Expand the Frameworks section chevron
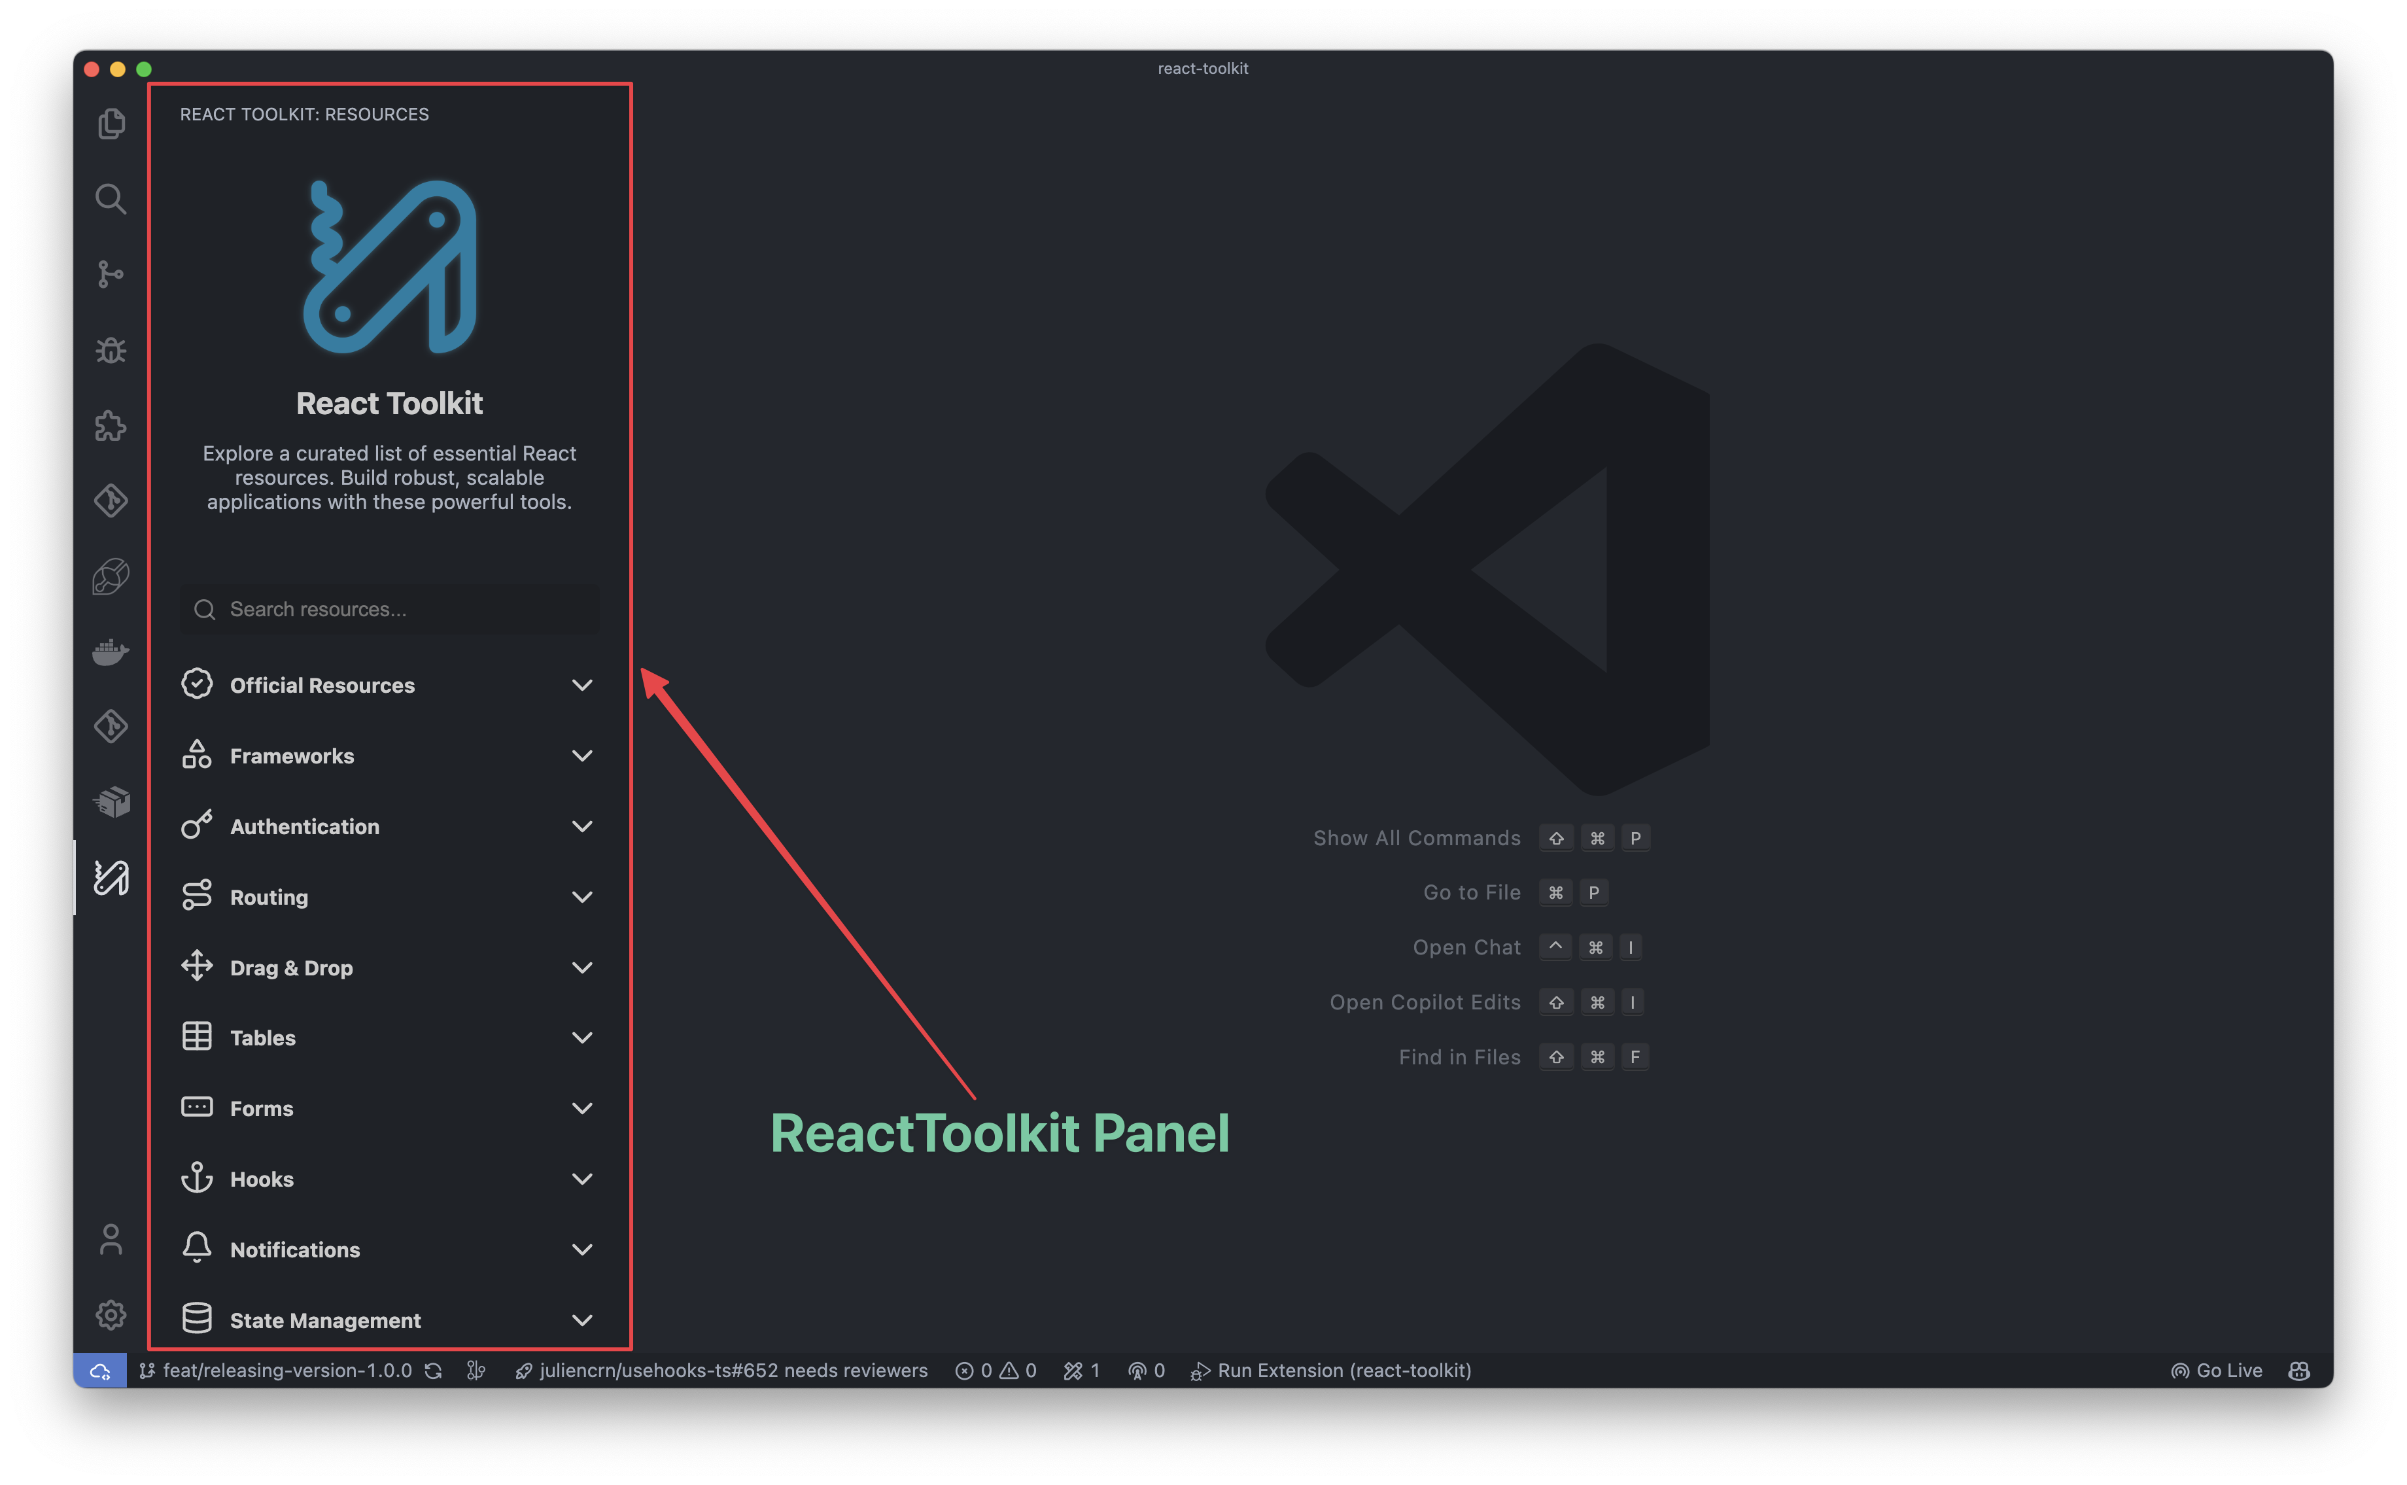This screenshot has width=2407, height=1485. click(x=582, y=756)
